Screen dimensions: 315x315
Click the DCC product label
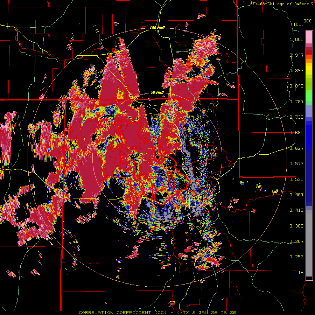(308, 21)
